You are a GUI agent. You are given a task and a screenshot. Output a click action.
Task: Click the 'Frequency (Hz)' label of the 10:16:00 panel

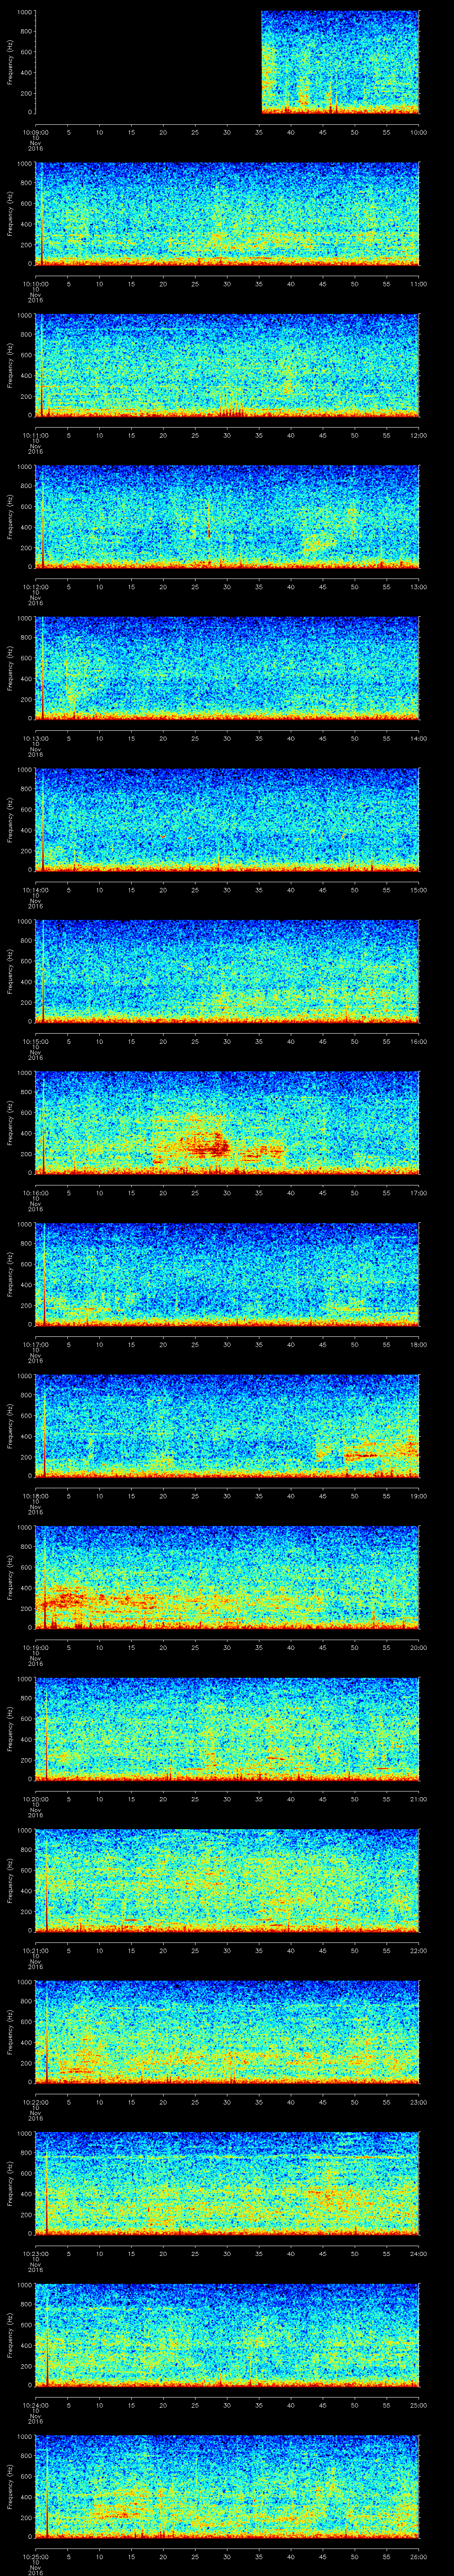click(x=10, y=1123)
